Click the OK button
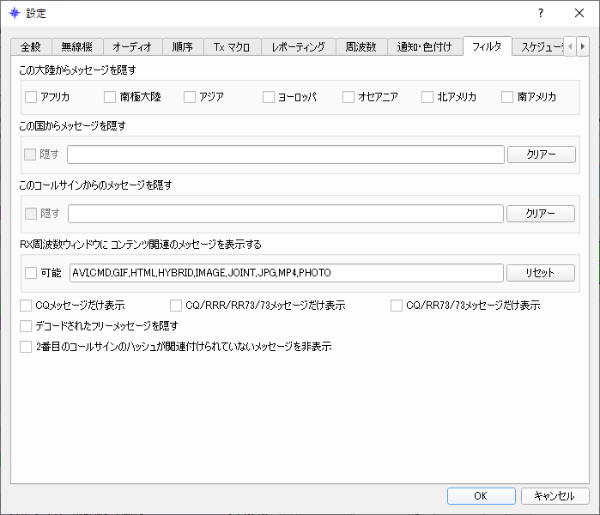 point(481,496)
